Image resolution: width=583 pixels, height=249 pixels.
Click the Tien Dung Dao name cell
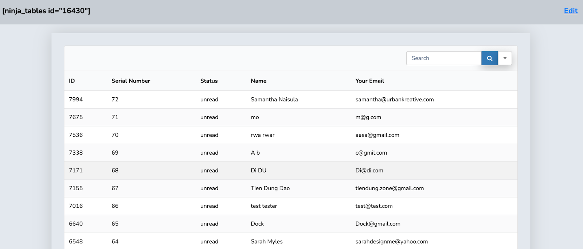point(270,188)
